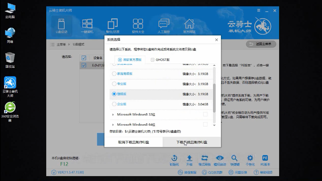
Task: Open 帮助视频 in the status bar
Action: (263, 172)
